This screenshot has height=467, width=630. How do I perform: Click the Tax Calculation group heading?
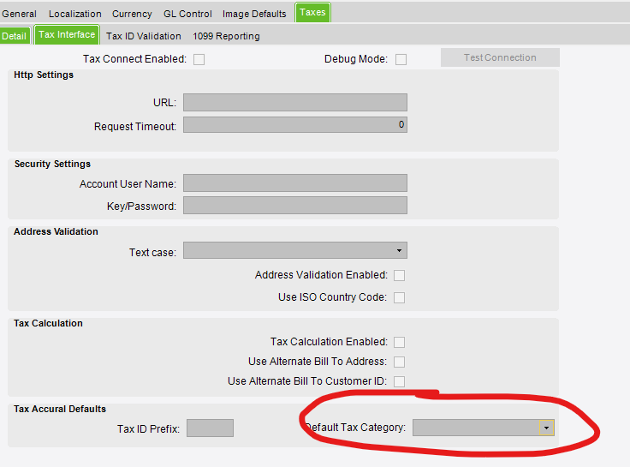[x=48, y=323]
